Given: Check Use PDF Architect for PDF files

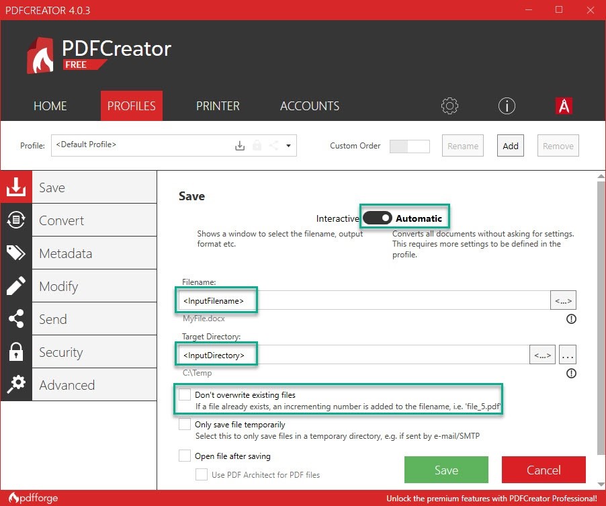Looking at the screenshot, I should tap(202, 474).
